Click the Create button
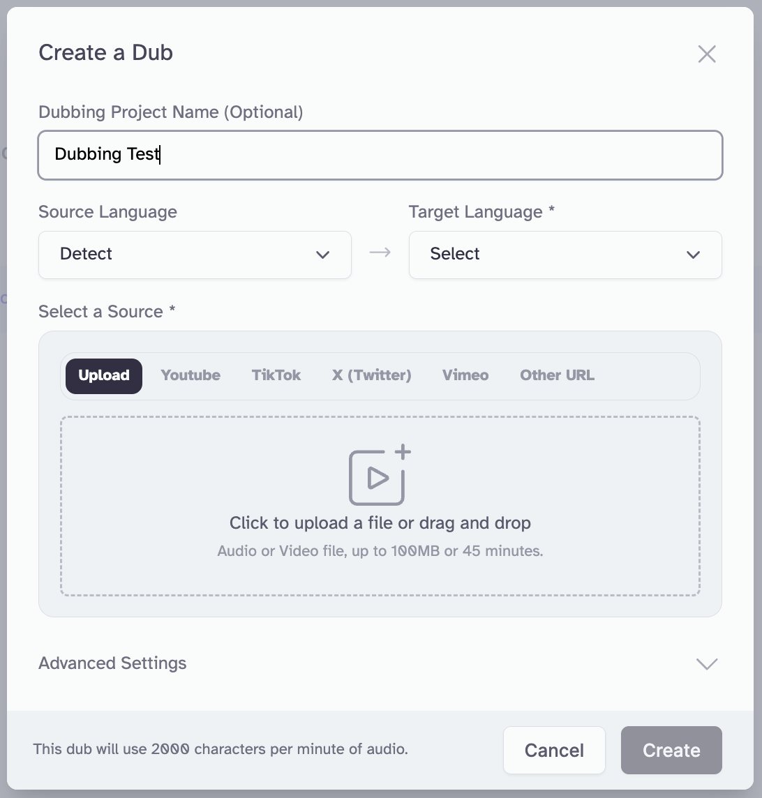762x798 pixels. 671,751
